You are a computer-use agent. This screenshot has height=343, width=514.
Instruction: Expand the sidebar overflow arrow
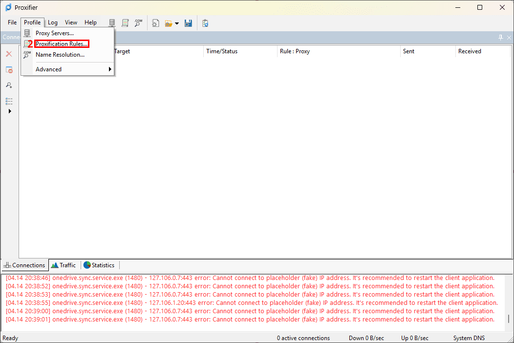coord(10,111)
